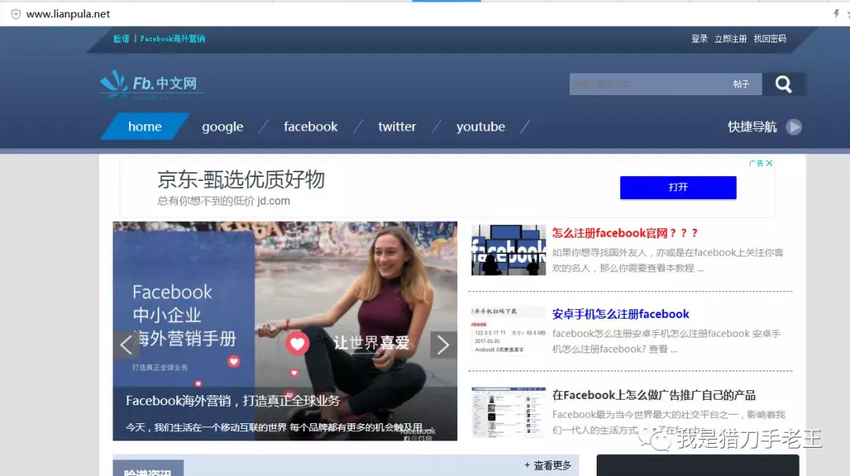The height and width of the screenshot is (476, 850).
Task: Open the twitter navigation tab
Action: [397, 127]
